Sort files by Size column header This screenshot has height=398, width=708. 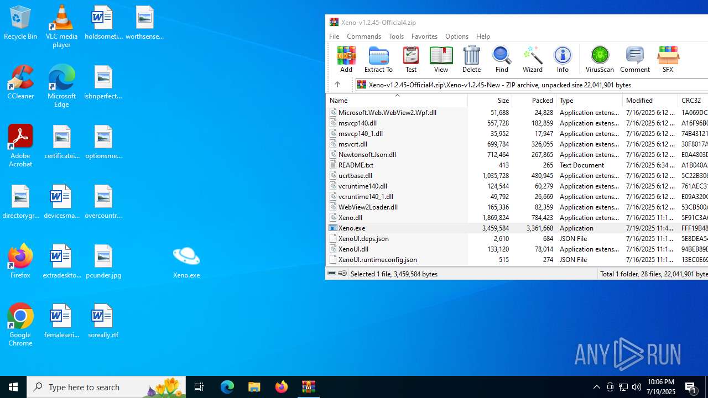click(490, 100)
